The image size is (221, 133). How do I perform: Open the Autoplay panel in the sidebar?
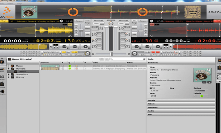[x=2, y=92]
